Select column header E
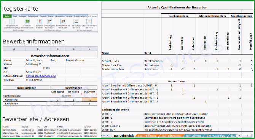 [89, 49]
